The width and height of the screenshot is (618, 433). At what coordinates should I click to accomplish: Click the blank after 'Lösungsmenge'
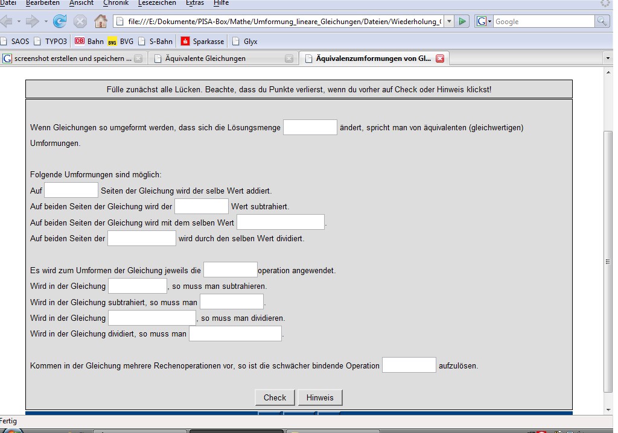point(310,127)
